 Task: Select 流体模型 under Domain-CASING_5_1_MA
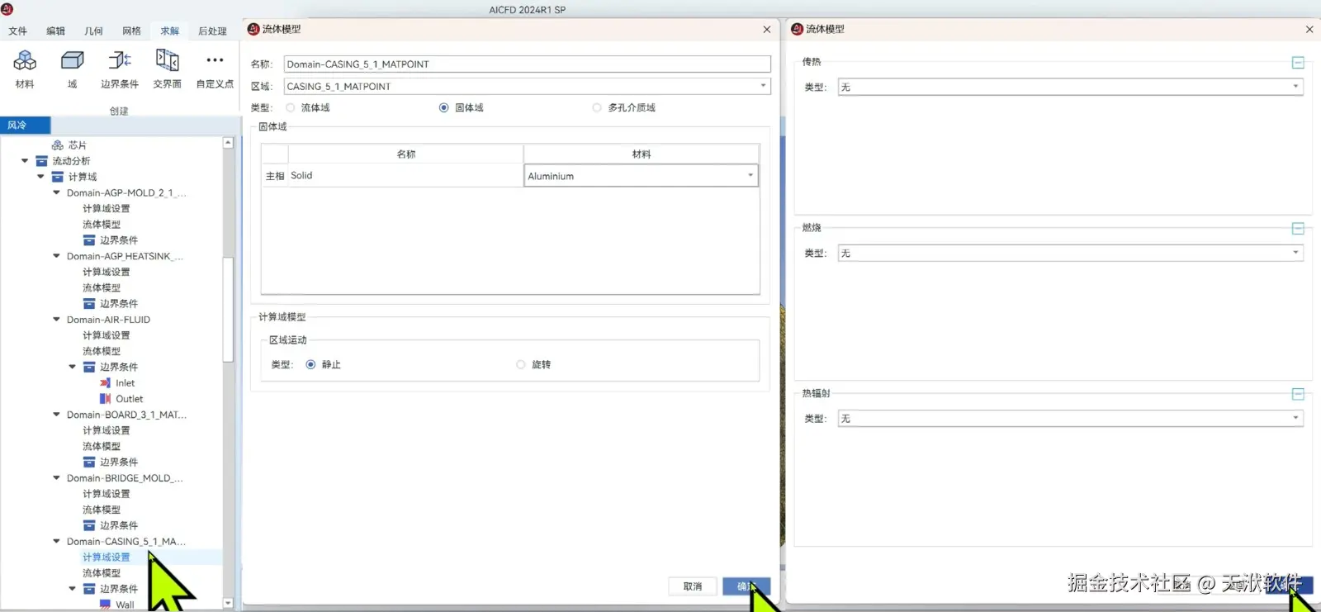pyautogui.click(x=101, y=573)
